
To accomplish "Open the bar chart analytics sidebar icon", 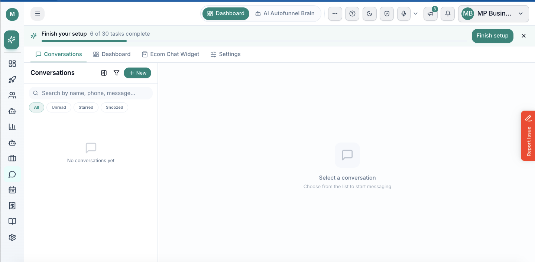I will point(12,127).
